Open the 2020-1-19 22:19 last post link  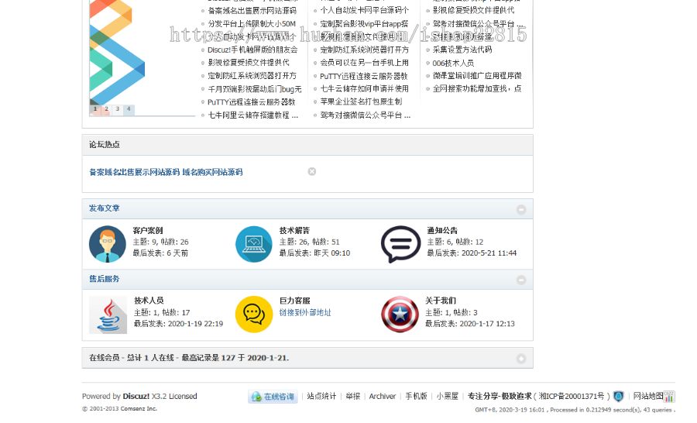pyautogui.click(x=196, y=324)
